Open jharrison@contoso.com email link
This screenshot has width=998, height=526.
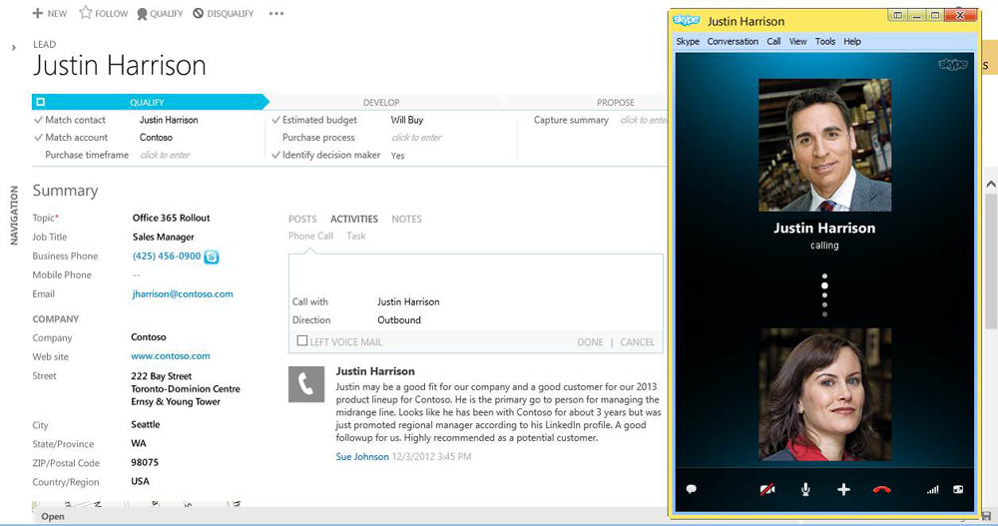click(183, 294)
